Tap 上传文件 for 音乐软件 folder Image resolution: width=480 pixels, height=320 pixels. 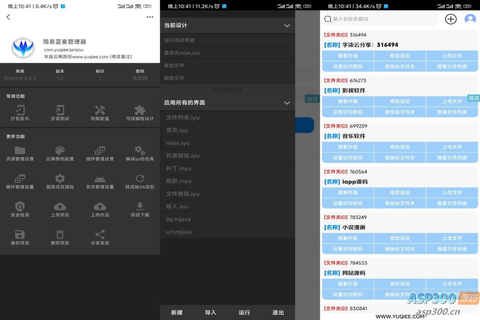point(452,147)
